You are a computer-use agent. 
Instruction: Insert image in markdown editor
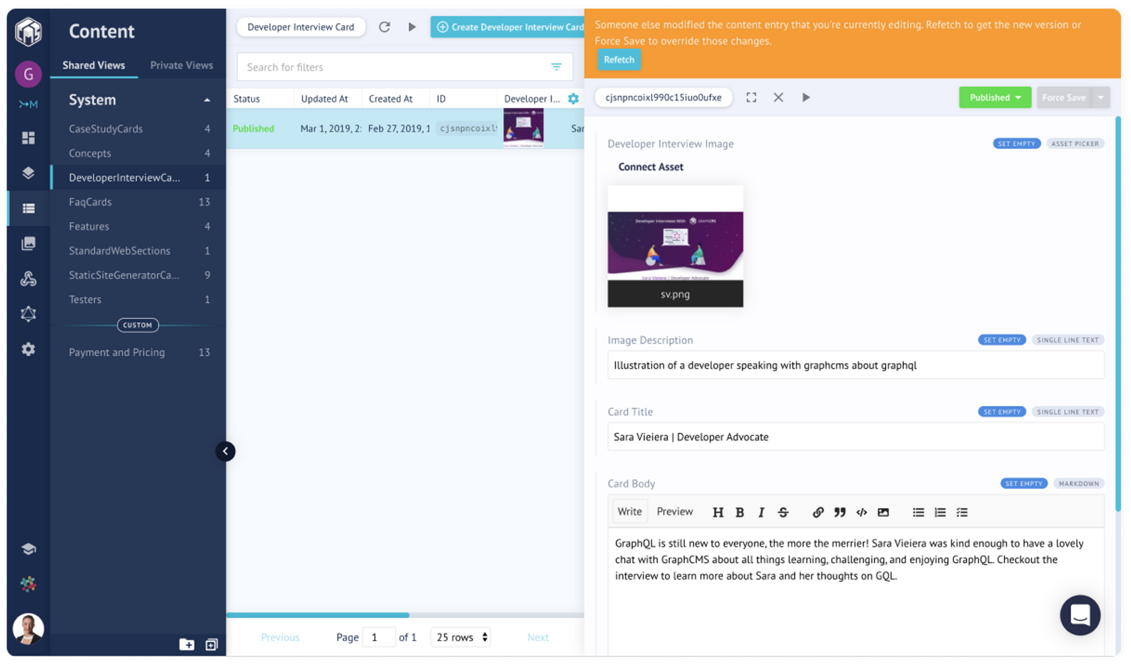point(883,513)
